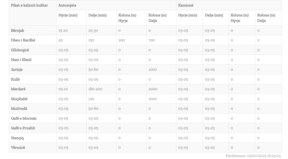Click the 700 column value for Dheu i Bardhë

tap(152, 40)
